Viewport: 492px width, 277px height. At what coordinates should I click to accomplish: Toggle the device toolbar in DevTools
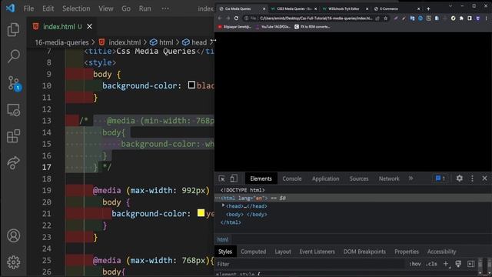point(234,179)
